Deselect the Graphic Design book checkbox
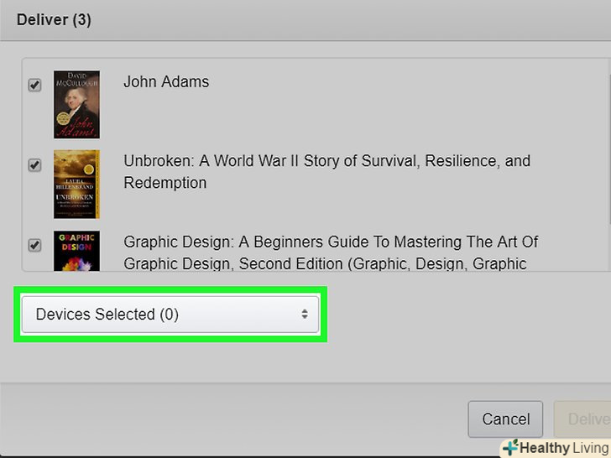 (x=34, y=246)
